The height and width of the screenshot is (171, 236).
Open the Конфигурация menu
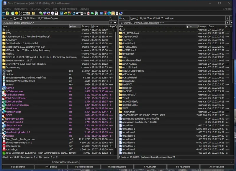68,9
